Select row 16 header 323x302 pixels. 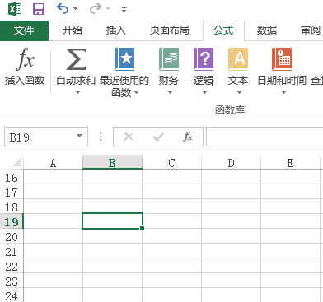(x=12, y=178)
